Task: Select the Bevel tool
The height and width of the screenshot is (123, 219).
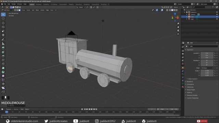Action: tap(3, 56)
